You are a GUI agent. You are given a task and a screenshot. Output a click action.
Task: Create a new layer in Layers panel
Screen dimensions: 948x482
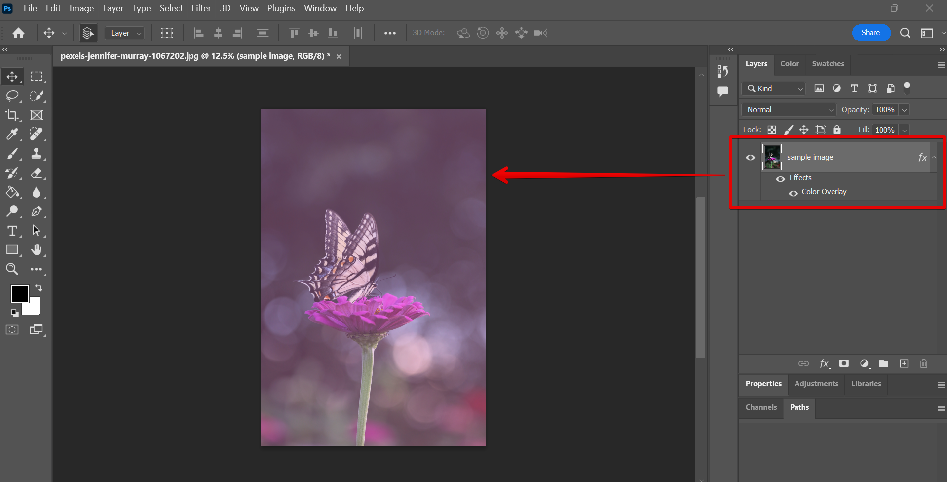click(904, 364)
